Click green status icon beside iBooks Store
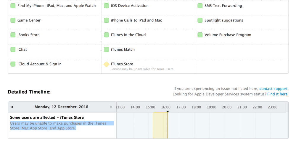Image resolution: width=296 pixels, height=147 pixels. point(13,35)
